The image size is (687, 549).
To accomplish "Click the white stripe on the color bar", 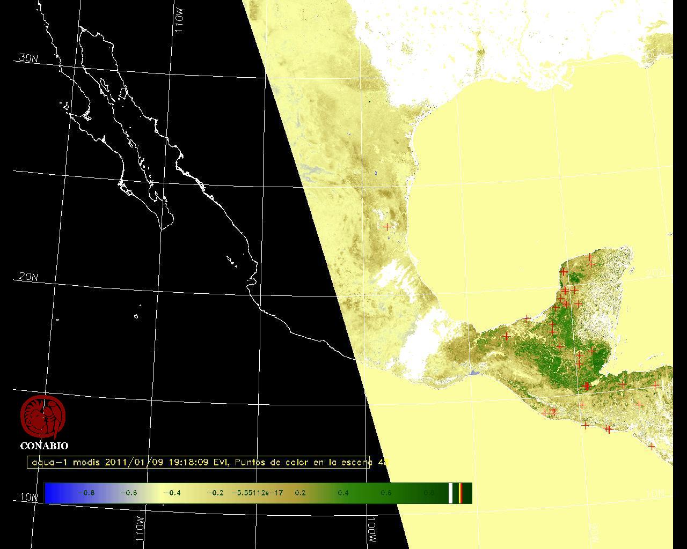I will pyautogui.click(x=451, y=493).
